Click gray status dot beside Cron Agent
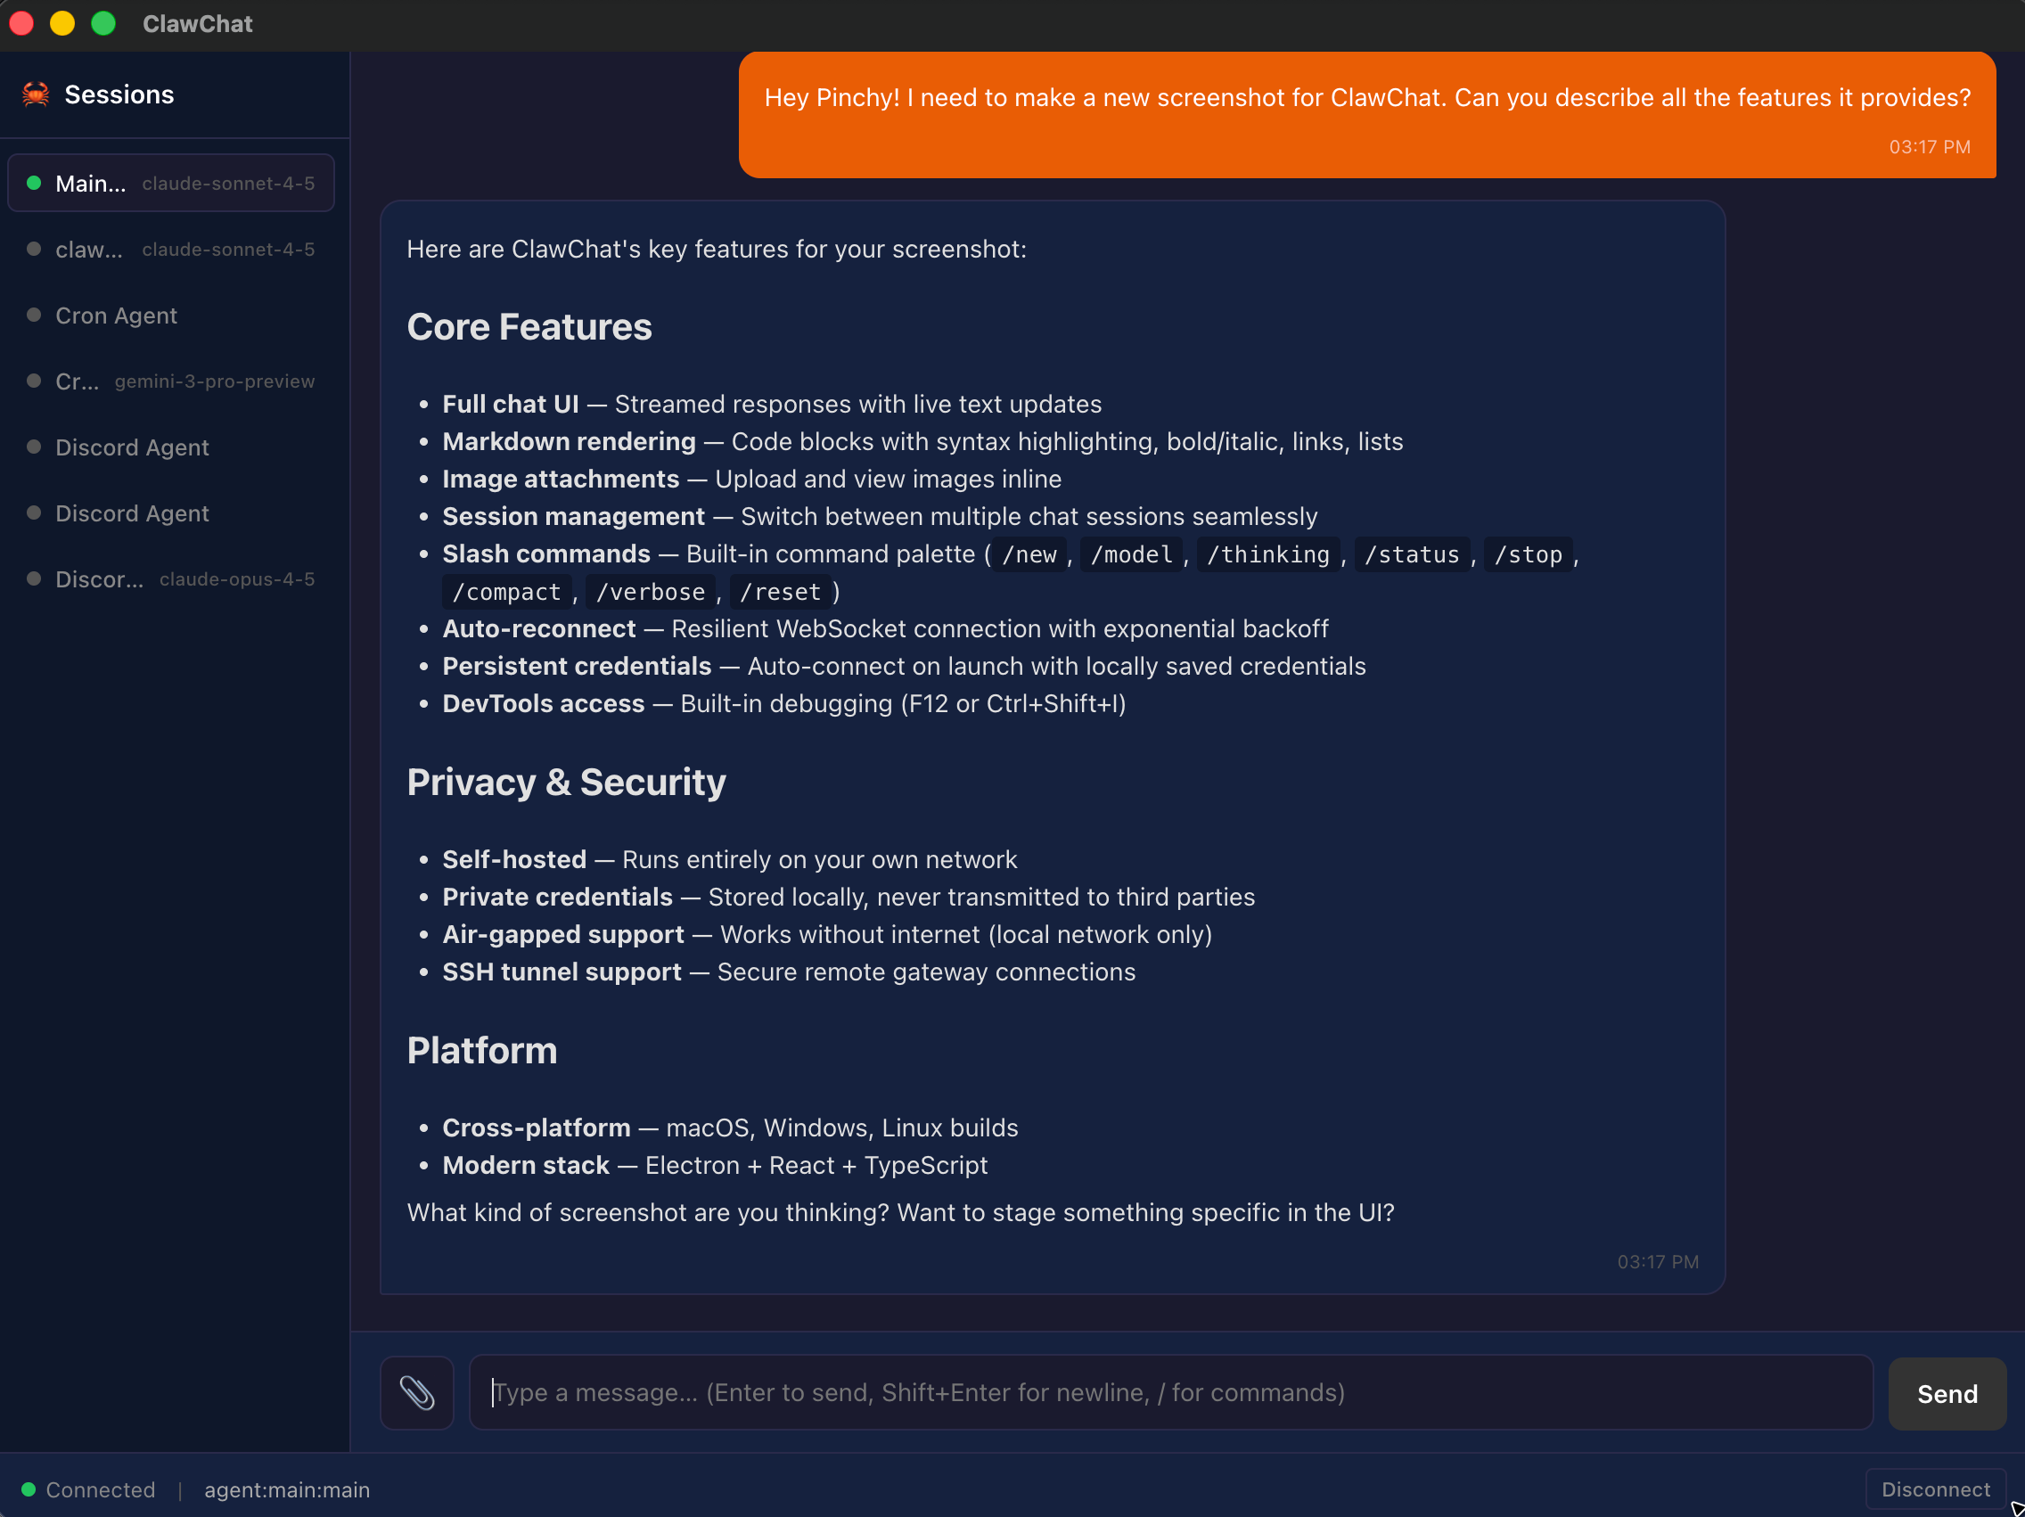 coord(34,315)
